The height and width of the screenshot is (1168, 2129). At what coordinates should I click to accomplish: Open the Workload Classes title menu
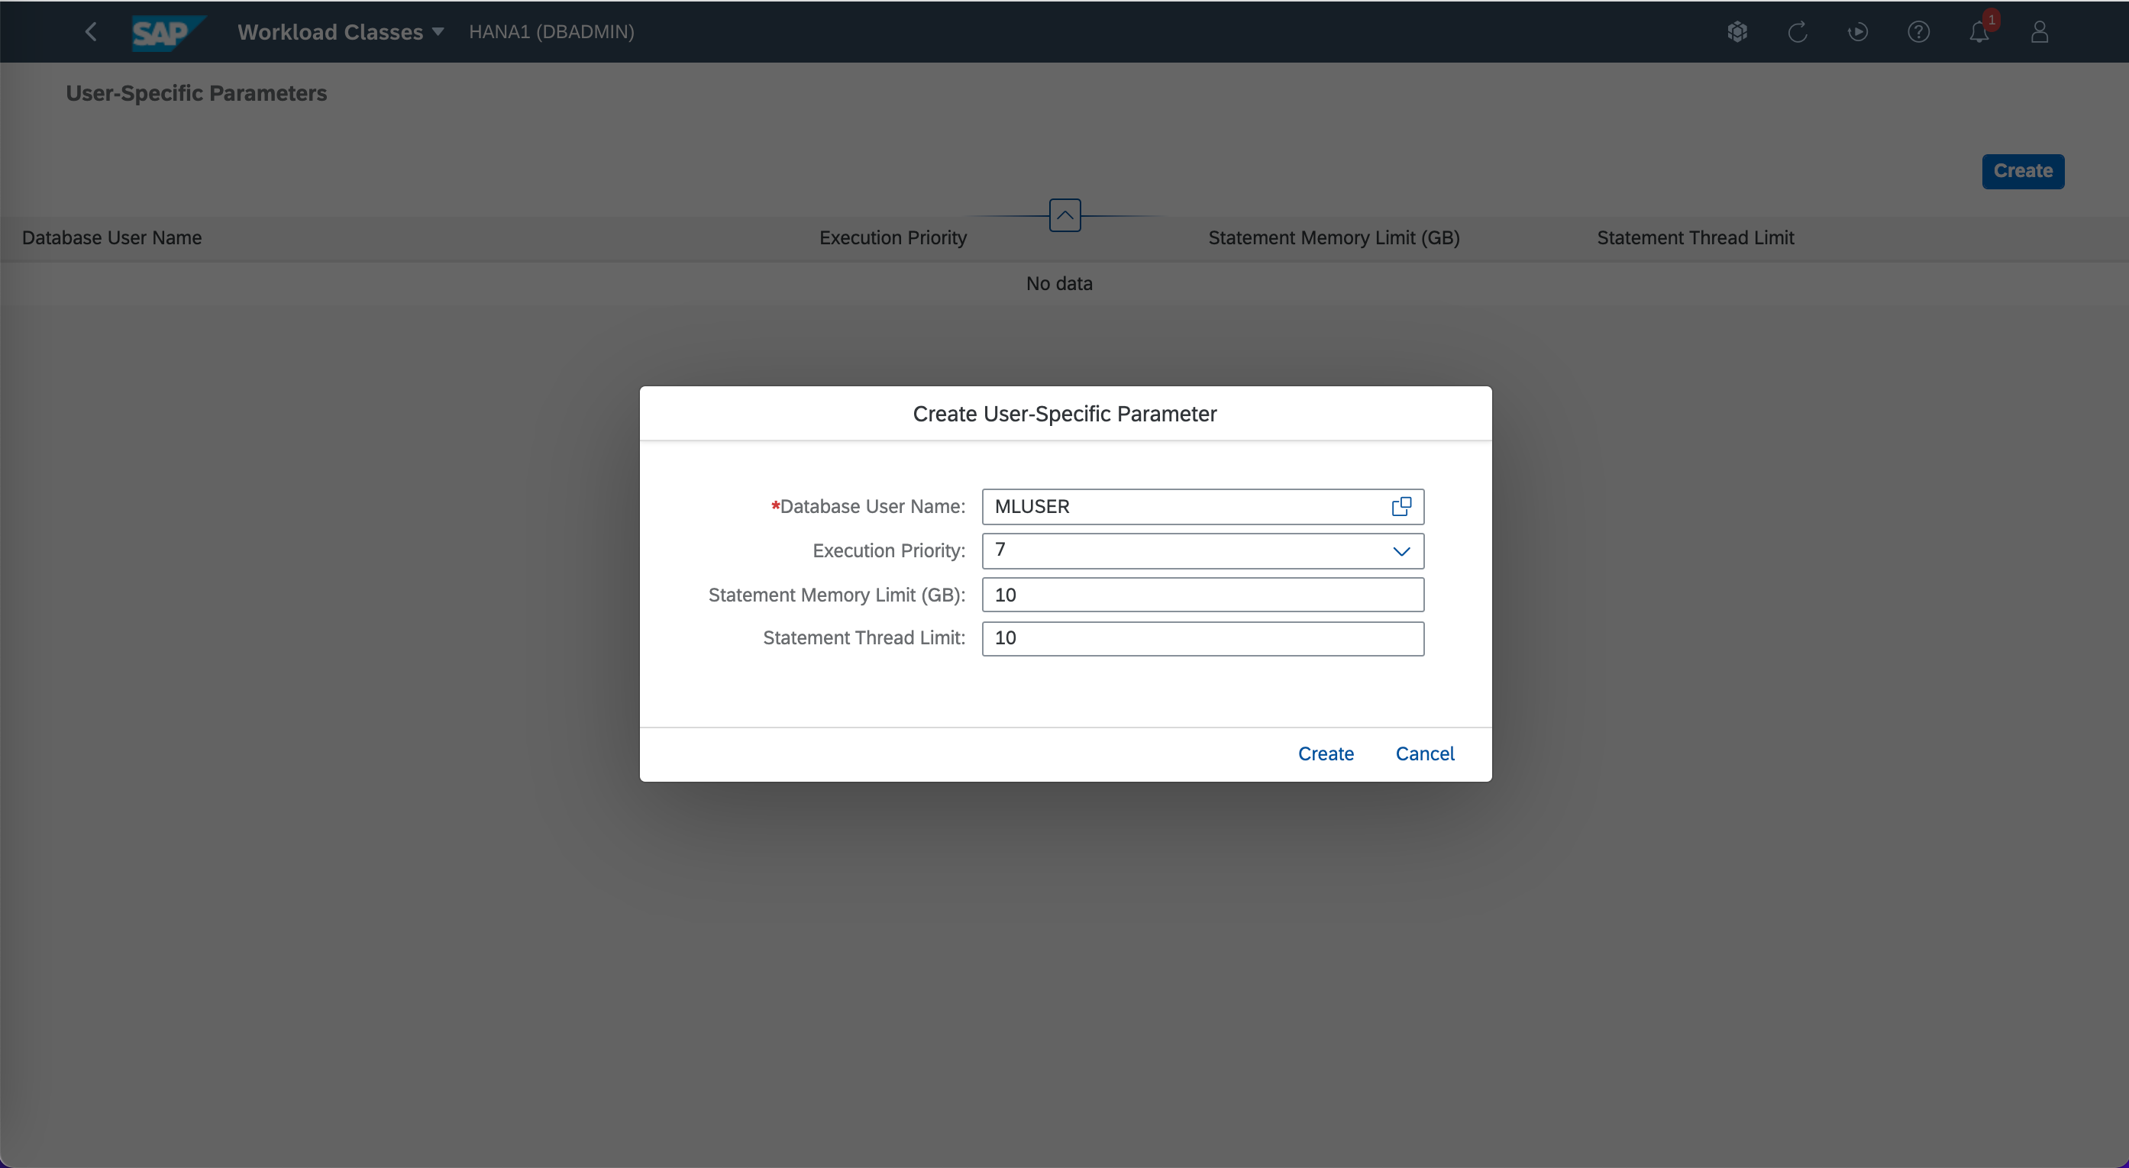coord(341,32)
